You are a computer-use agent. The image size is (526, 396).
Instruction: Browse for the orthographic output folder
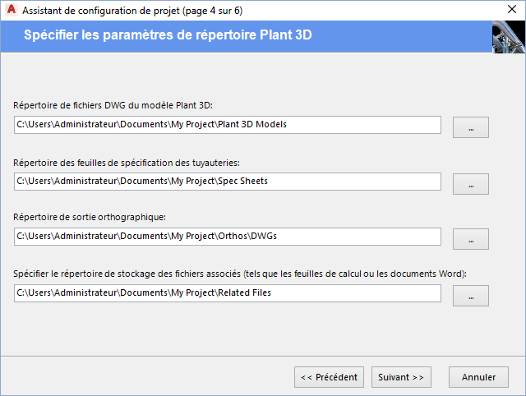470,239
